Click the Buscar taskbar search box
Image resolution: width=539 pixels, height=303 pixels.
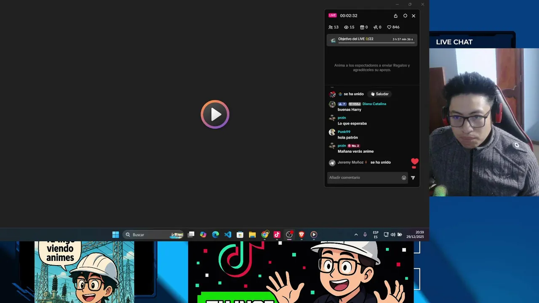[153, 234]
